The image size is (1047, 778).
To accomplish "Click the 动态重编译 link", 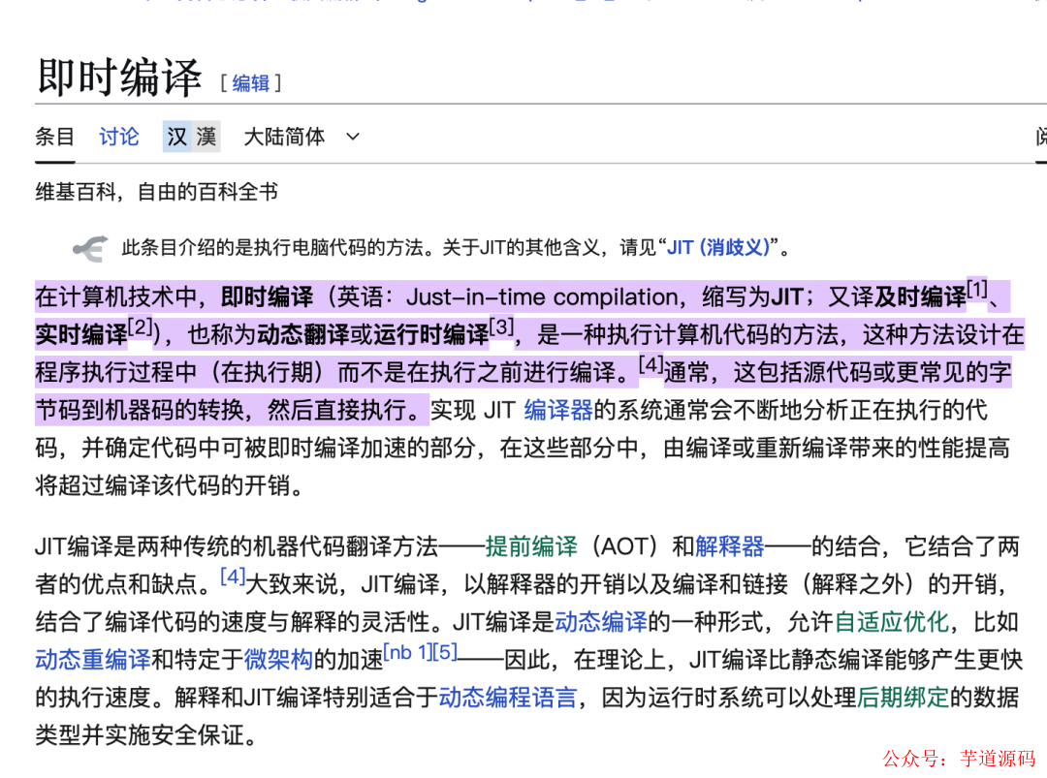I will (x=93, y=660).
